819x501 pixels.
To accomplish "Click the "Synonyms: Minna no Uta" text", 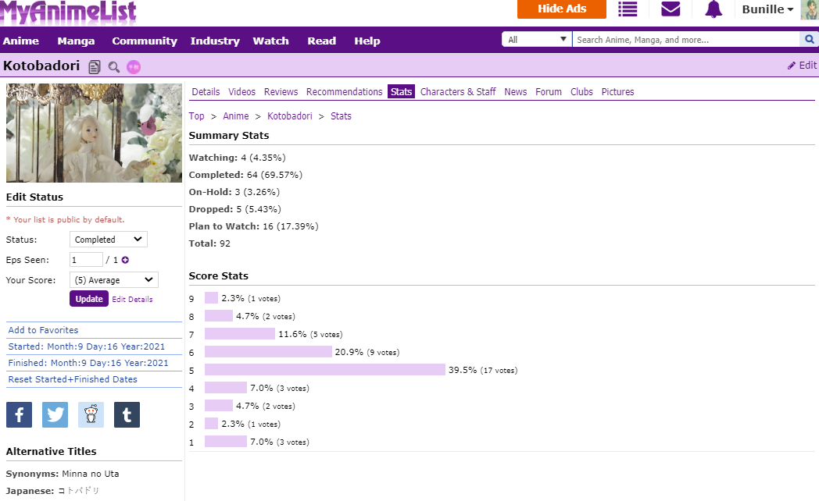I will click(x=63, y=474).
